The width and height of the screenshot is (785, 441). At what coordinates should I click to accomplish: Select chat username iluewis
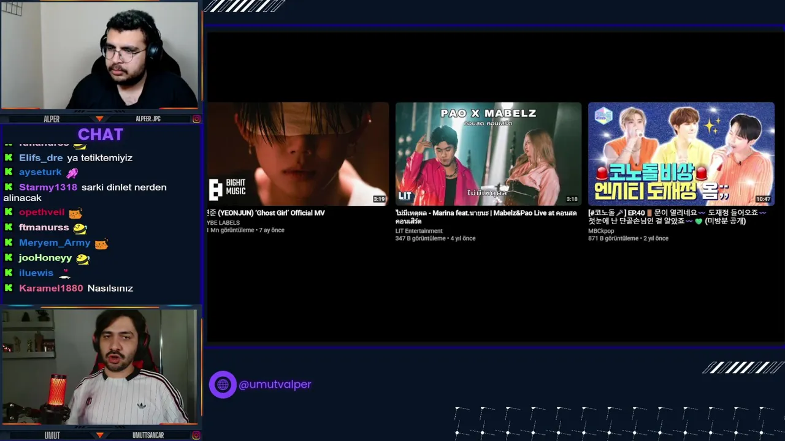(36, 273)
